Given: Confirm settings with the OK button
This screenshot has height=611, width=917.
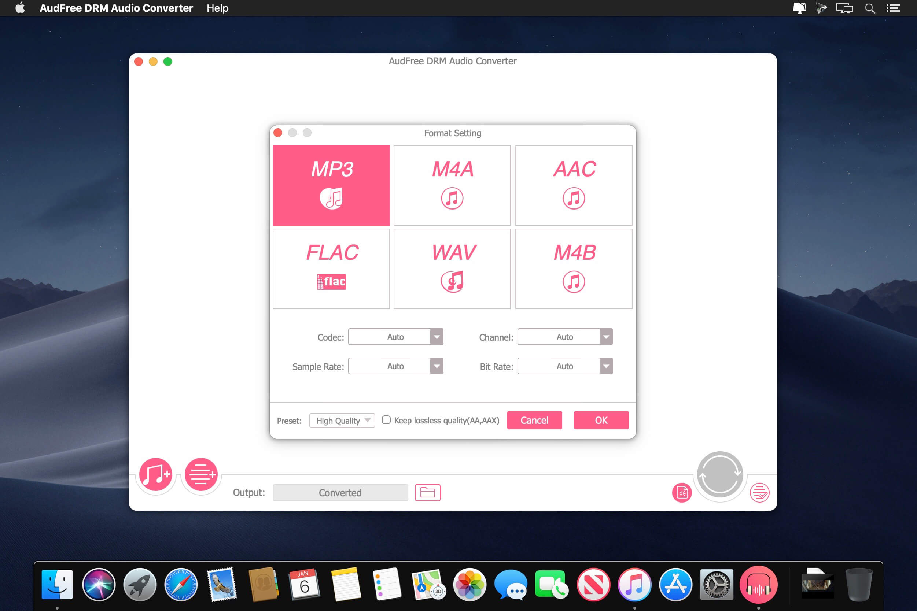Looking at the screenshot, I should tap(601, 420).
